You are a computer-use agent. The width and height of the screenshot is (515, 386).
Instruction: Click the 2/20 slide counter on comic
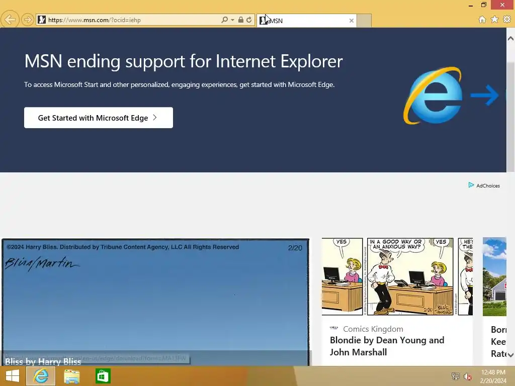[295, 248]
